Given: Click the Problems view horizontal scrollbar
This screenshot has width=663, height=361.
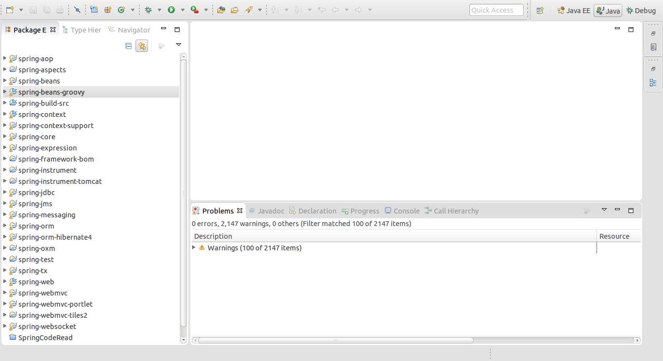Looking at the screenshot, I should [x=336, y=340].
